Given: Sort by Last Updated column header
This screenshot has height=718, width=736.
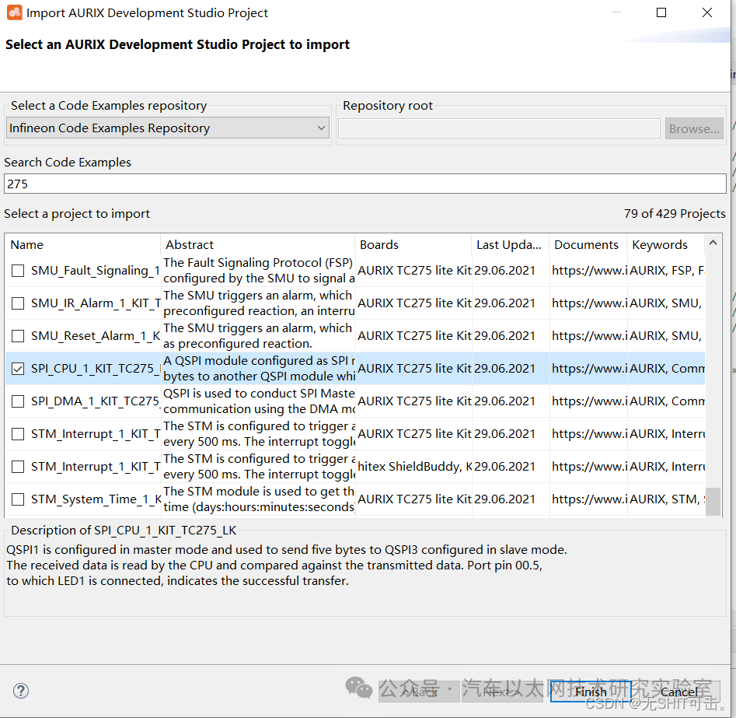Looking at the screenshot, I should point(509,244).
